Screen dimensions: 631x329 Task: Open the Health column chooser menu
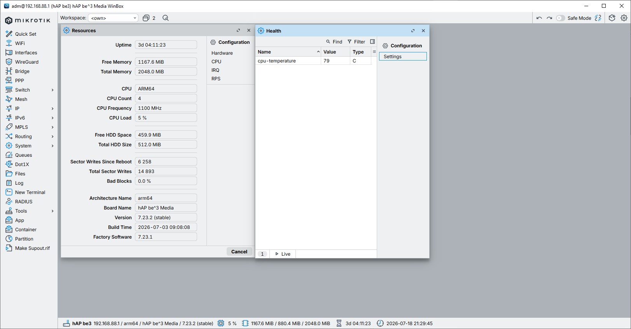coord(374,52)
